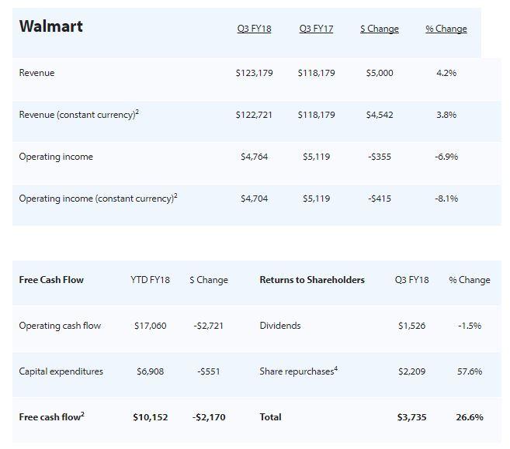510x449 pixels.
Task: Select the Operating income row label
Action: [56, 157]
